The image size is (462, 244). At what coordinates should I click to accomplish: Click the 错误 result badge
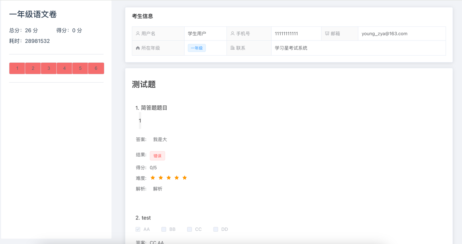click(157, 155)
